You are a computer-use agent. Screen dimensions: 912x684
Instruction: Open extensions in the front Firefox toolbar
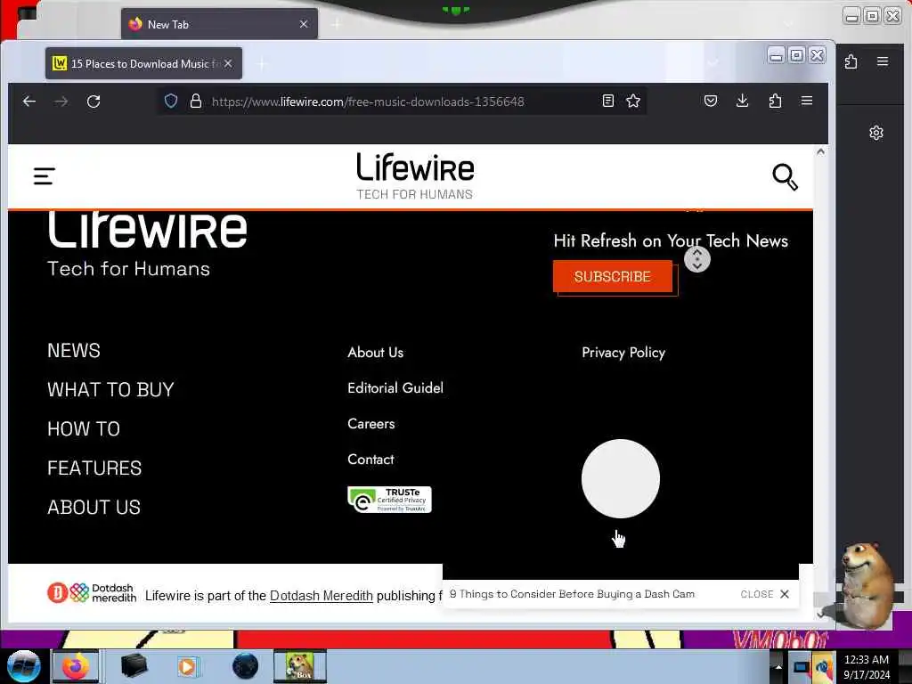[x=775, y=102]
